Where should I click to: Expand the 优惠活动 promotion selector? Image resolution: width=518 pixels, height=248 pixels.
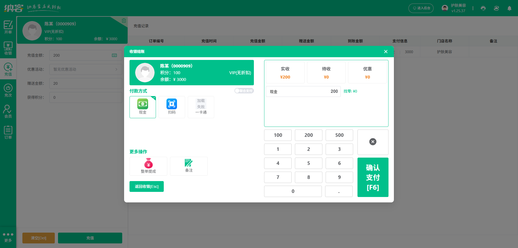[x=86, y=69]
